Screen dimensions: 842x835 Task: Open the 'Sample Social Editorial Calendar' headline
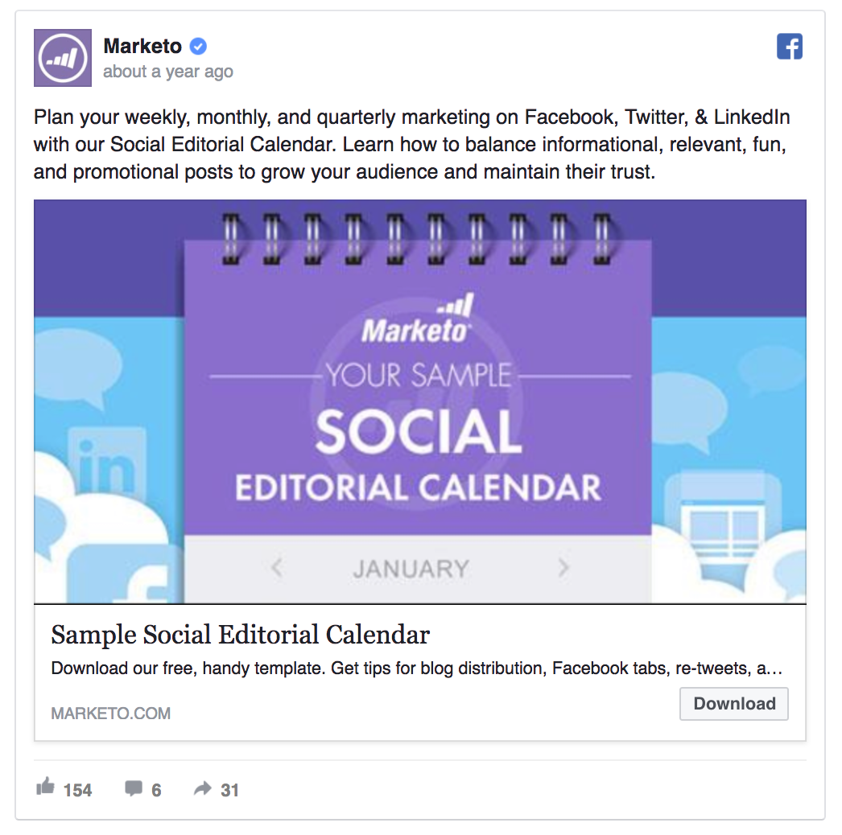point(240,635)
